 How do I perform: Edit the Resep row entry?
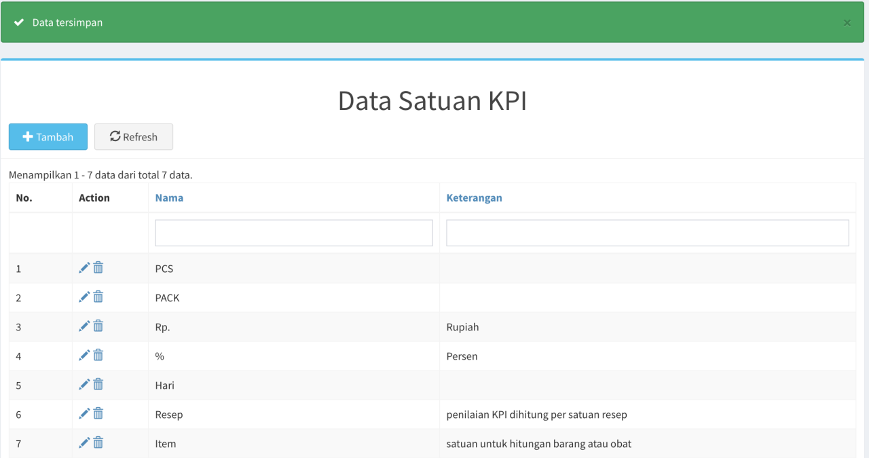pyautogui.click(x=84, y=414)
